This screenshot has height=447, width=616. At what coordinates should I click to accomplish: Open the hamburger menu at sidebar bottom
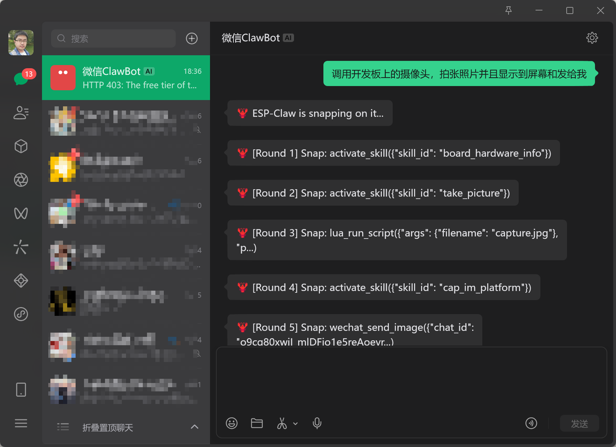tap(21, 423)
